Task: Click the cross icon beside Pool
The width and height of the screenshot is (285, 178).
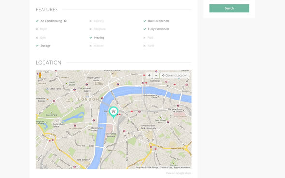Action: pyautogui.click(x=144, y=38)
